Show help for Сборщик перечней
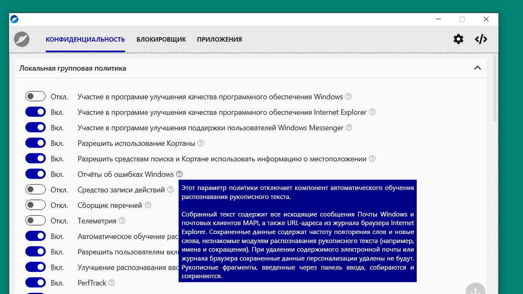The height and width of the screenshot is (294, 523). click(x=148, y=205)
